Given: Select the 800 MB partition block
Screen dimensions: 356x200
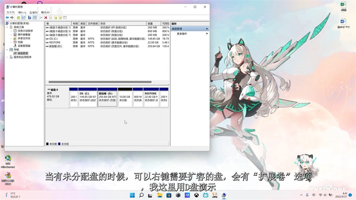Looking at the screenshot, I should coord(138,97).
